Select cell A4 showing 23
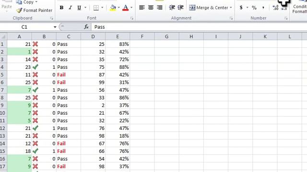 [19, 67]
